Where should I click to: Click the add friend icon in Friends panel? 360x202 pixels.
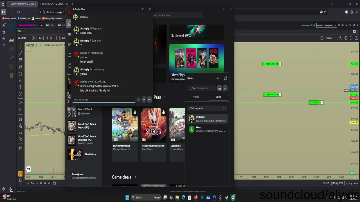pyautogui.click(x=219, y=88)
